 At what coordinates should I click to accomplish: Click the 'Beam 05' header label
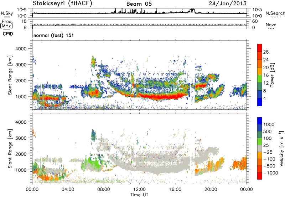[x=139, y=4]
